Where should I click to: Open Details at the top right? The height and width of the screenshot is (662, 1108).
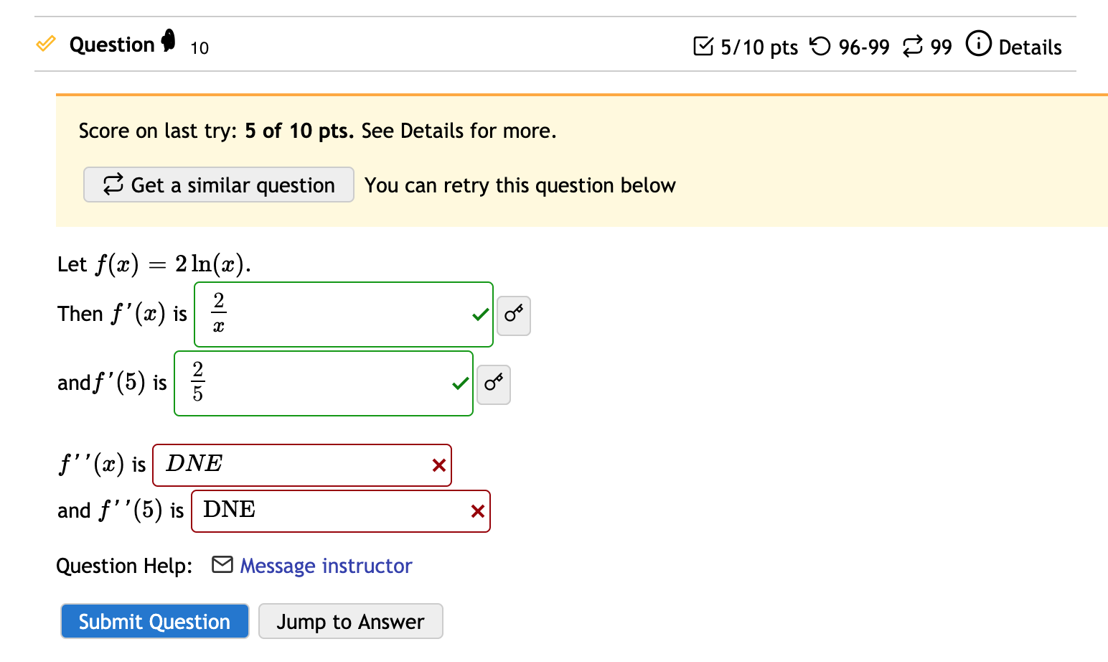point(1031,47)
